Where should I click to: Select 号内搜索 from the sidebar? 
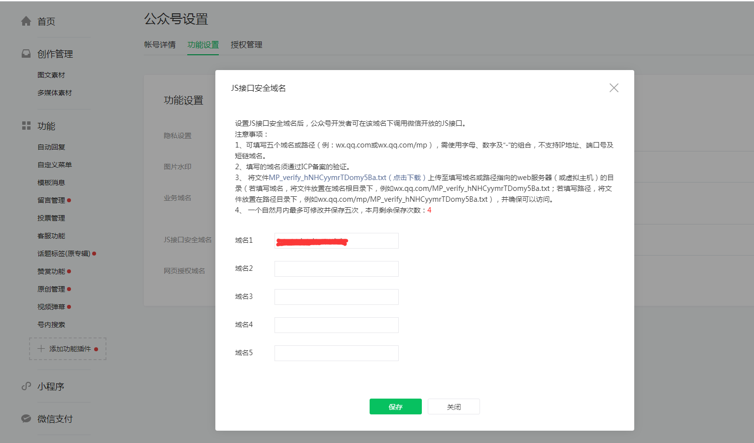(x=51, y=324)
